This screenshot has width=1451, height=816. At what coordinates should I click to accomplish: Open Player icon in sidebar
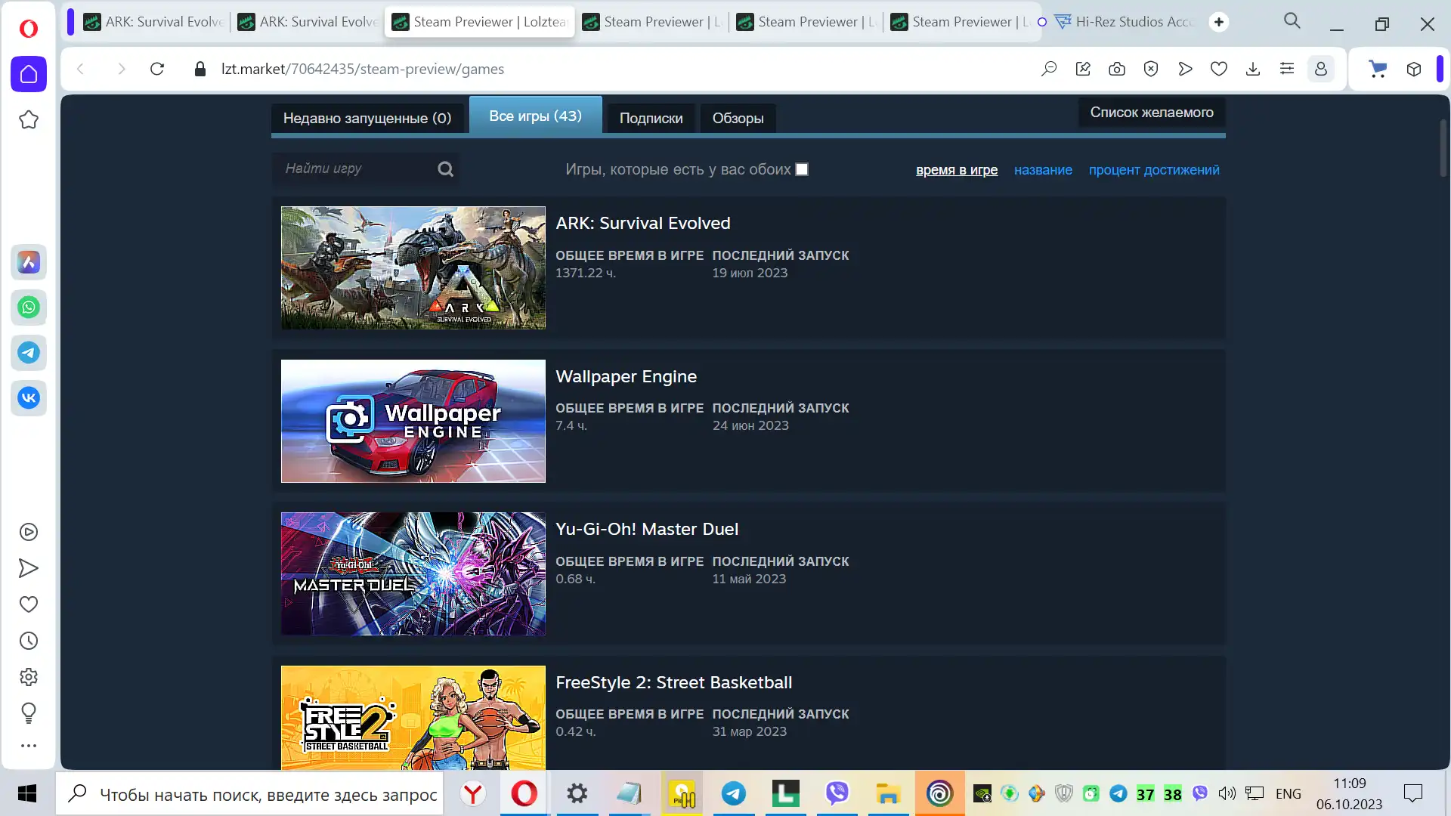(x=29, y=532)
